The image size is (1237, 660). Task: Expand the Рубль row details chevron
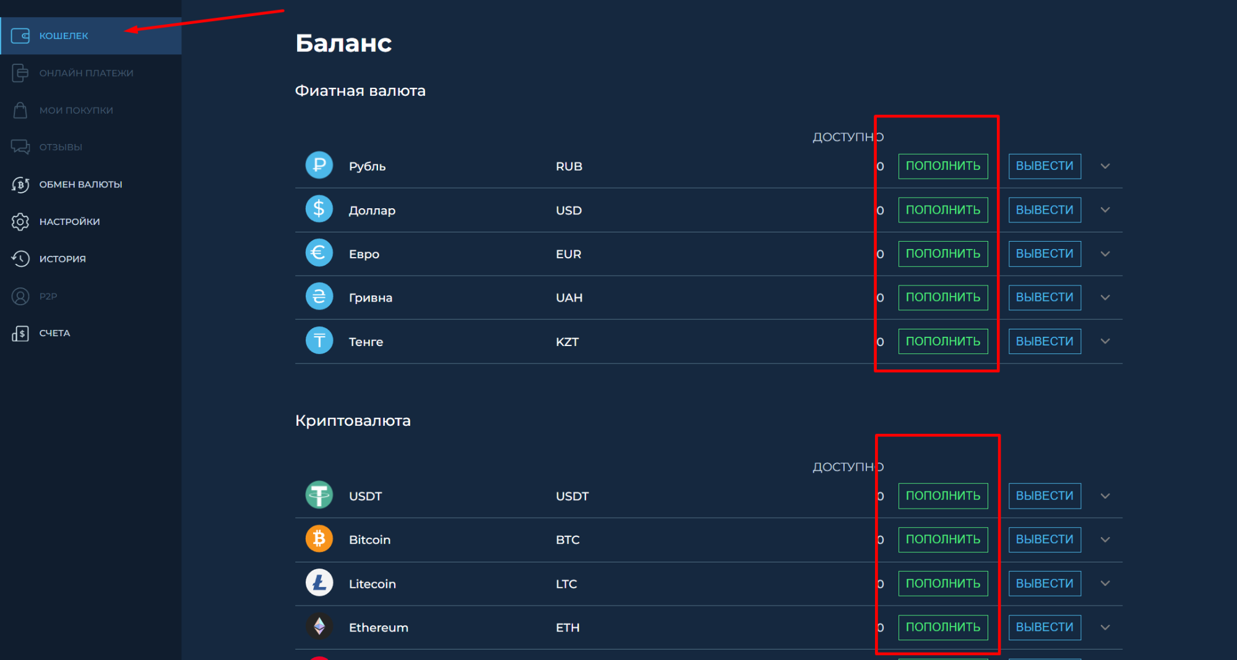tap(1105, 166)
